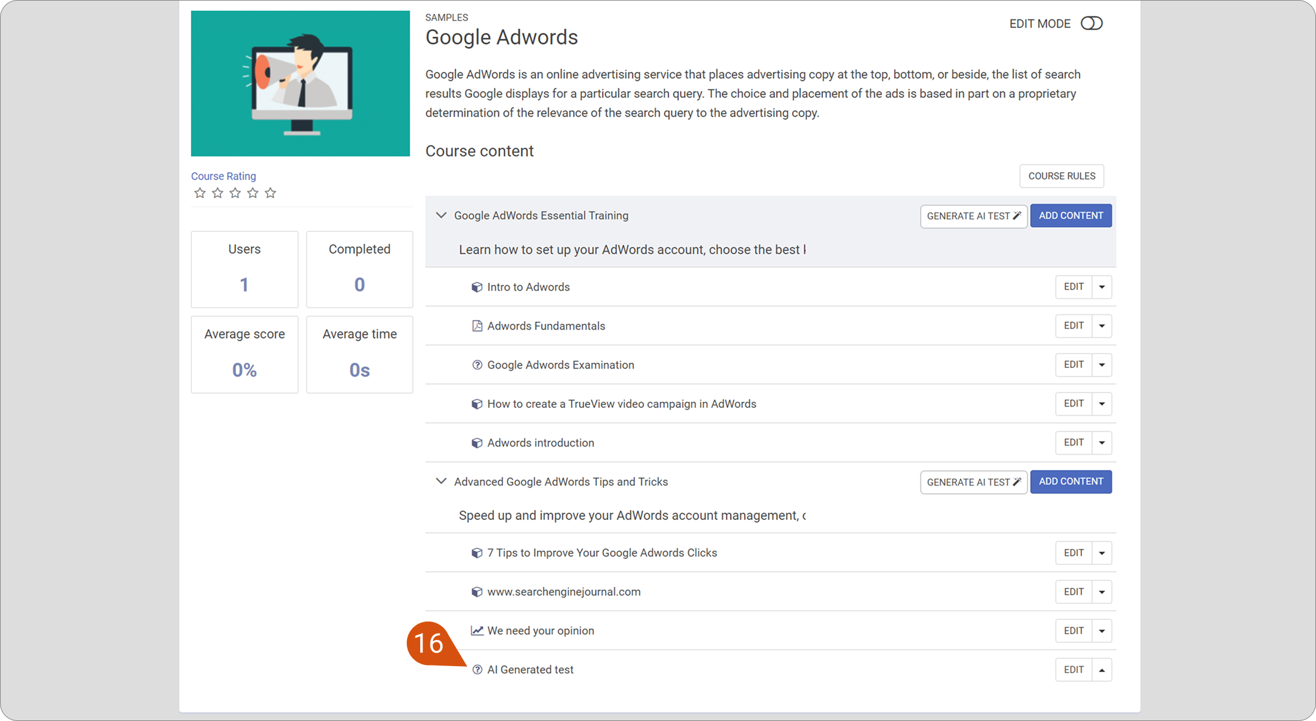Click the cube icon beside TrueView video campaign

pos(477,404)
